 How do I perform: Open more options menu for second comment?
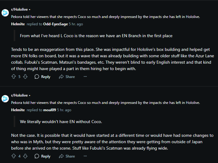click(85, 156)
